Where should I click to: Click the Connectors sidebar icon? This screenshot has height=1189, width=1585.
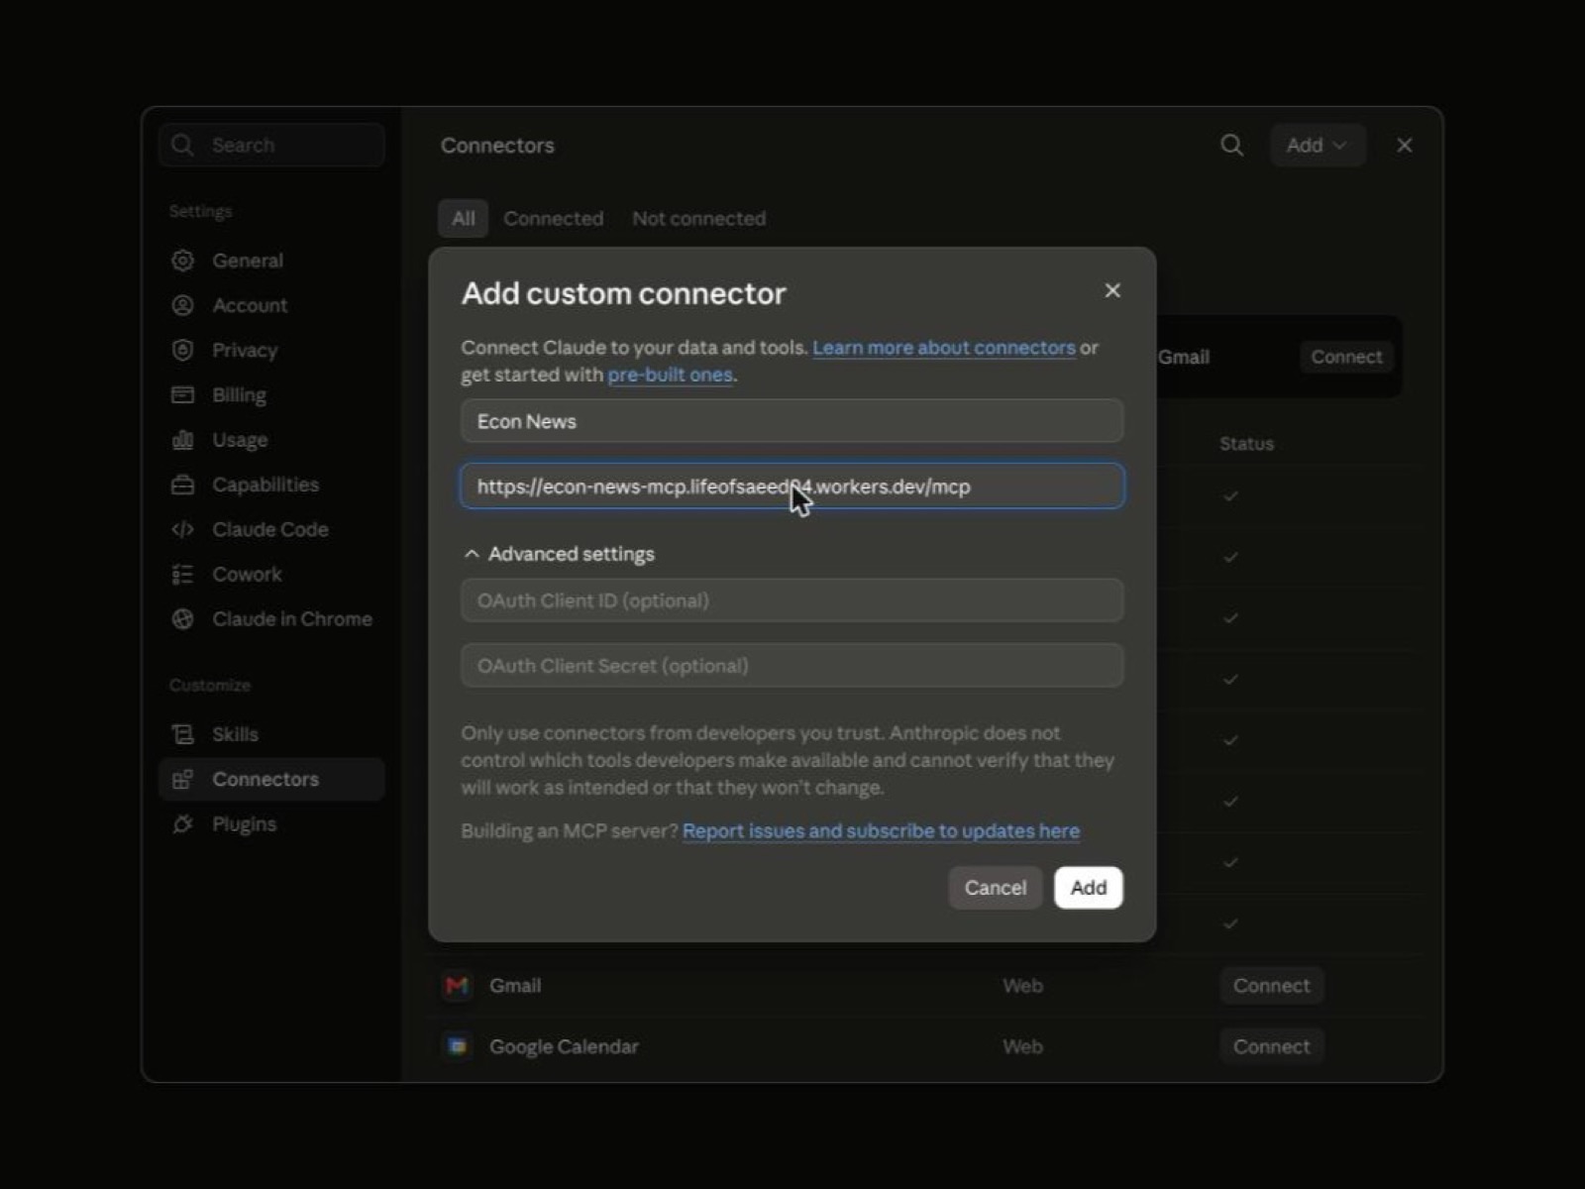[x=182, y=780]
